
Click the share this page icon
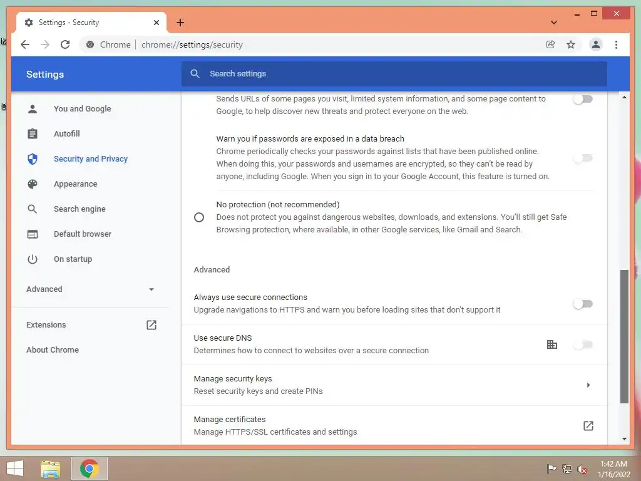551,44
